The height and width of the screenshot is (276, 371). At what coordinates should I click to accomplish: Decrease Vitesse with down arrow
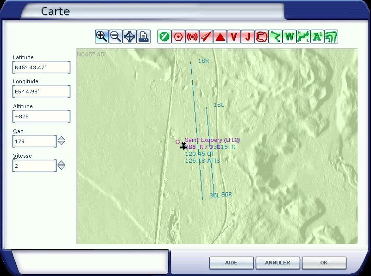pos(61,168)
